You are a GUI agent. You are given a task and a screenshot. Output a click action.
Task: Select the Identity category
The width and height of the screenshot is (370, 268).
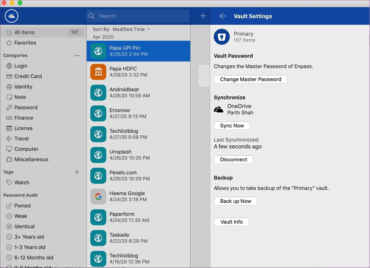click(43, 87)
